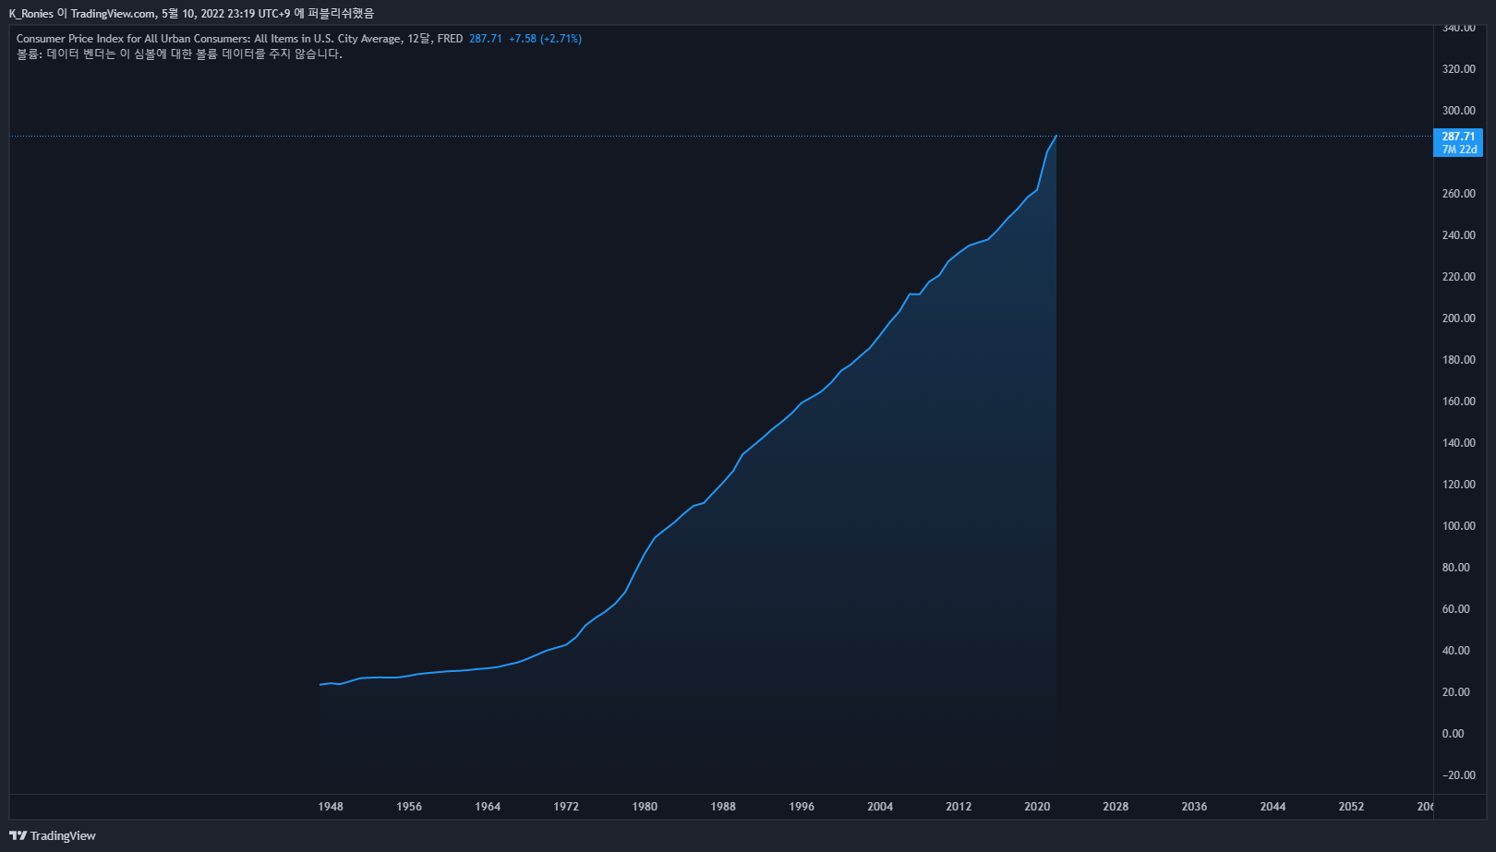Click the 60.00 price scale label
This screenshot has height=852, width=1496.
[1456, 609]
